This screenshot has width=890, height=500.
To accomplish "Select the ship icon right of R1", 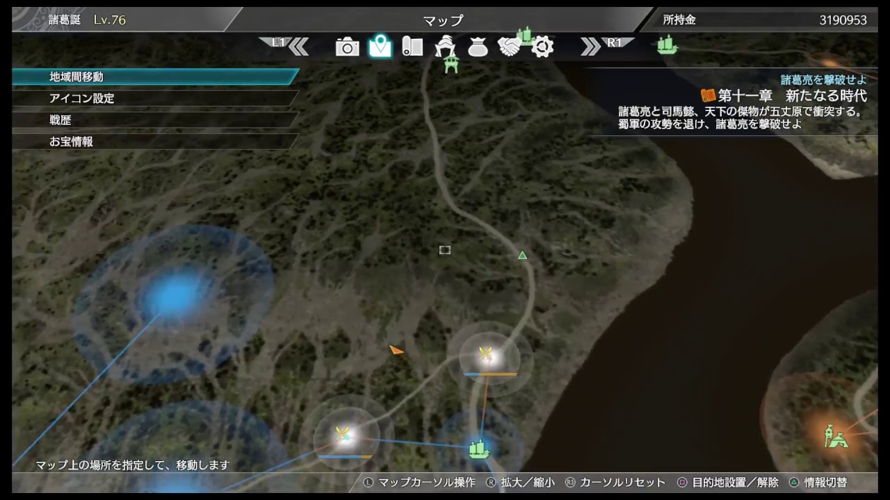I will (x=667, y=43).
